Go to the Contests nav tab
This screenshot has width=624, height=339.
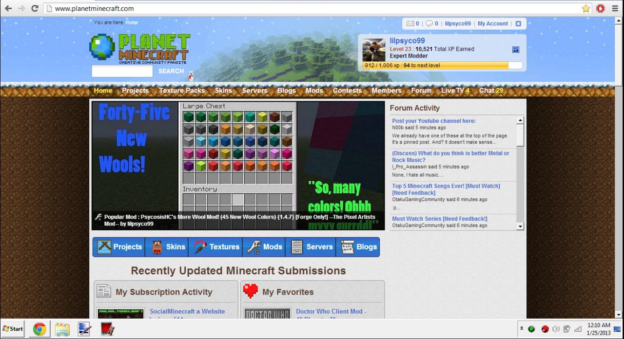click(x=347, y=91)
